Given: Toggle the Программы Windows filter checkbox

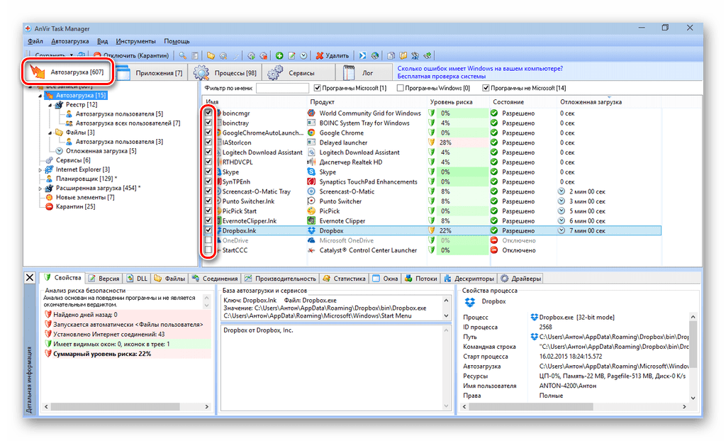Looking at the screenshot, I should coord(401,88).
